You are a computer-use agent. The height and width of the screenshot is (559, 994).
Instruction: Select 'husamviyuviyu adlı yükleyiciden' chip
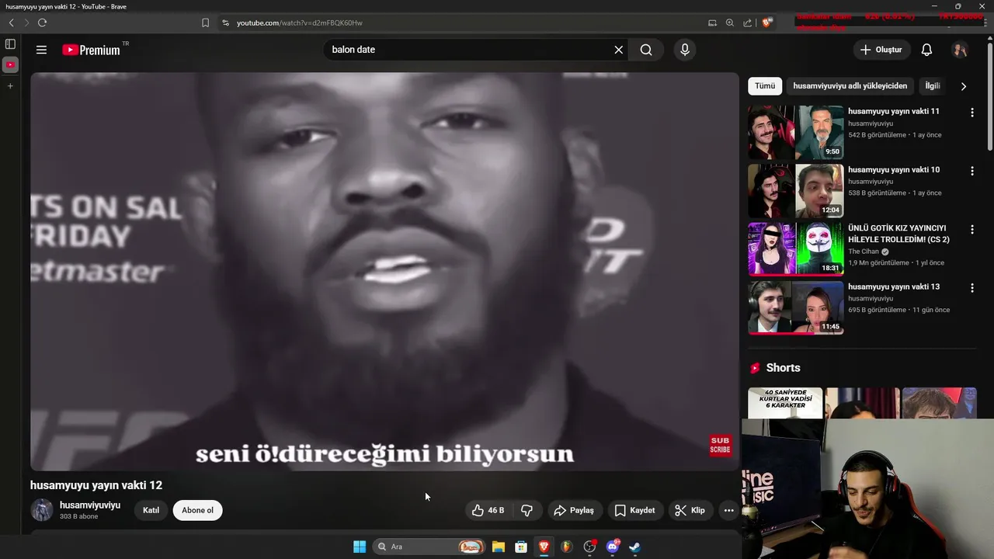click(x=850, y=86)
